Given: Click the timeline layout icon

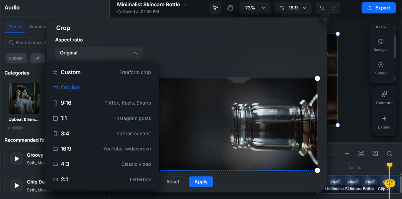Looking at the screenshot, I should [x=375, y=154].
